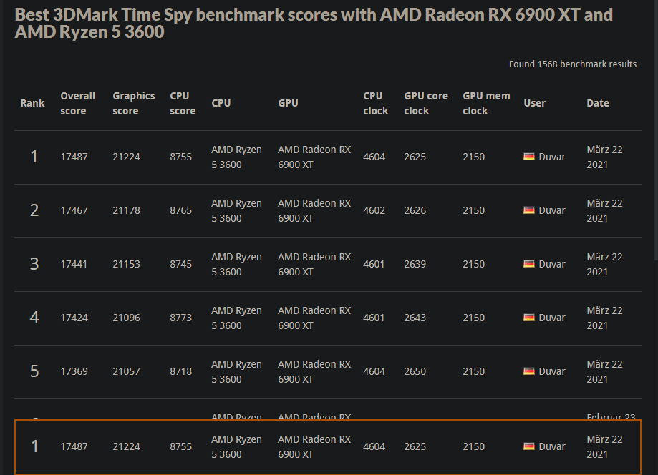Open user Duvar in rank 5 row
This screenshot has width=658, height=475.
coord(551,371)
